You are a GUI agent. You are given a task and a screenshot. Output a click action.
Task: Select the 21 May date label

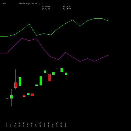point(65,124)
